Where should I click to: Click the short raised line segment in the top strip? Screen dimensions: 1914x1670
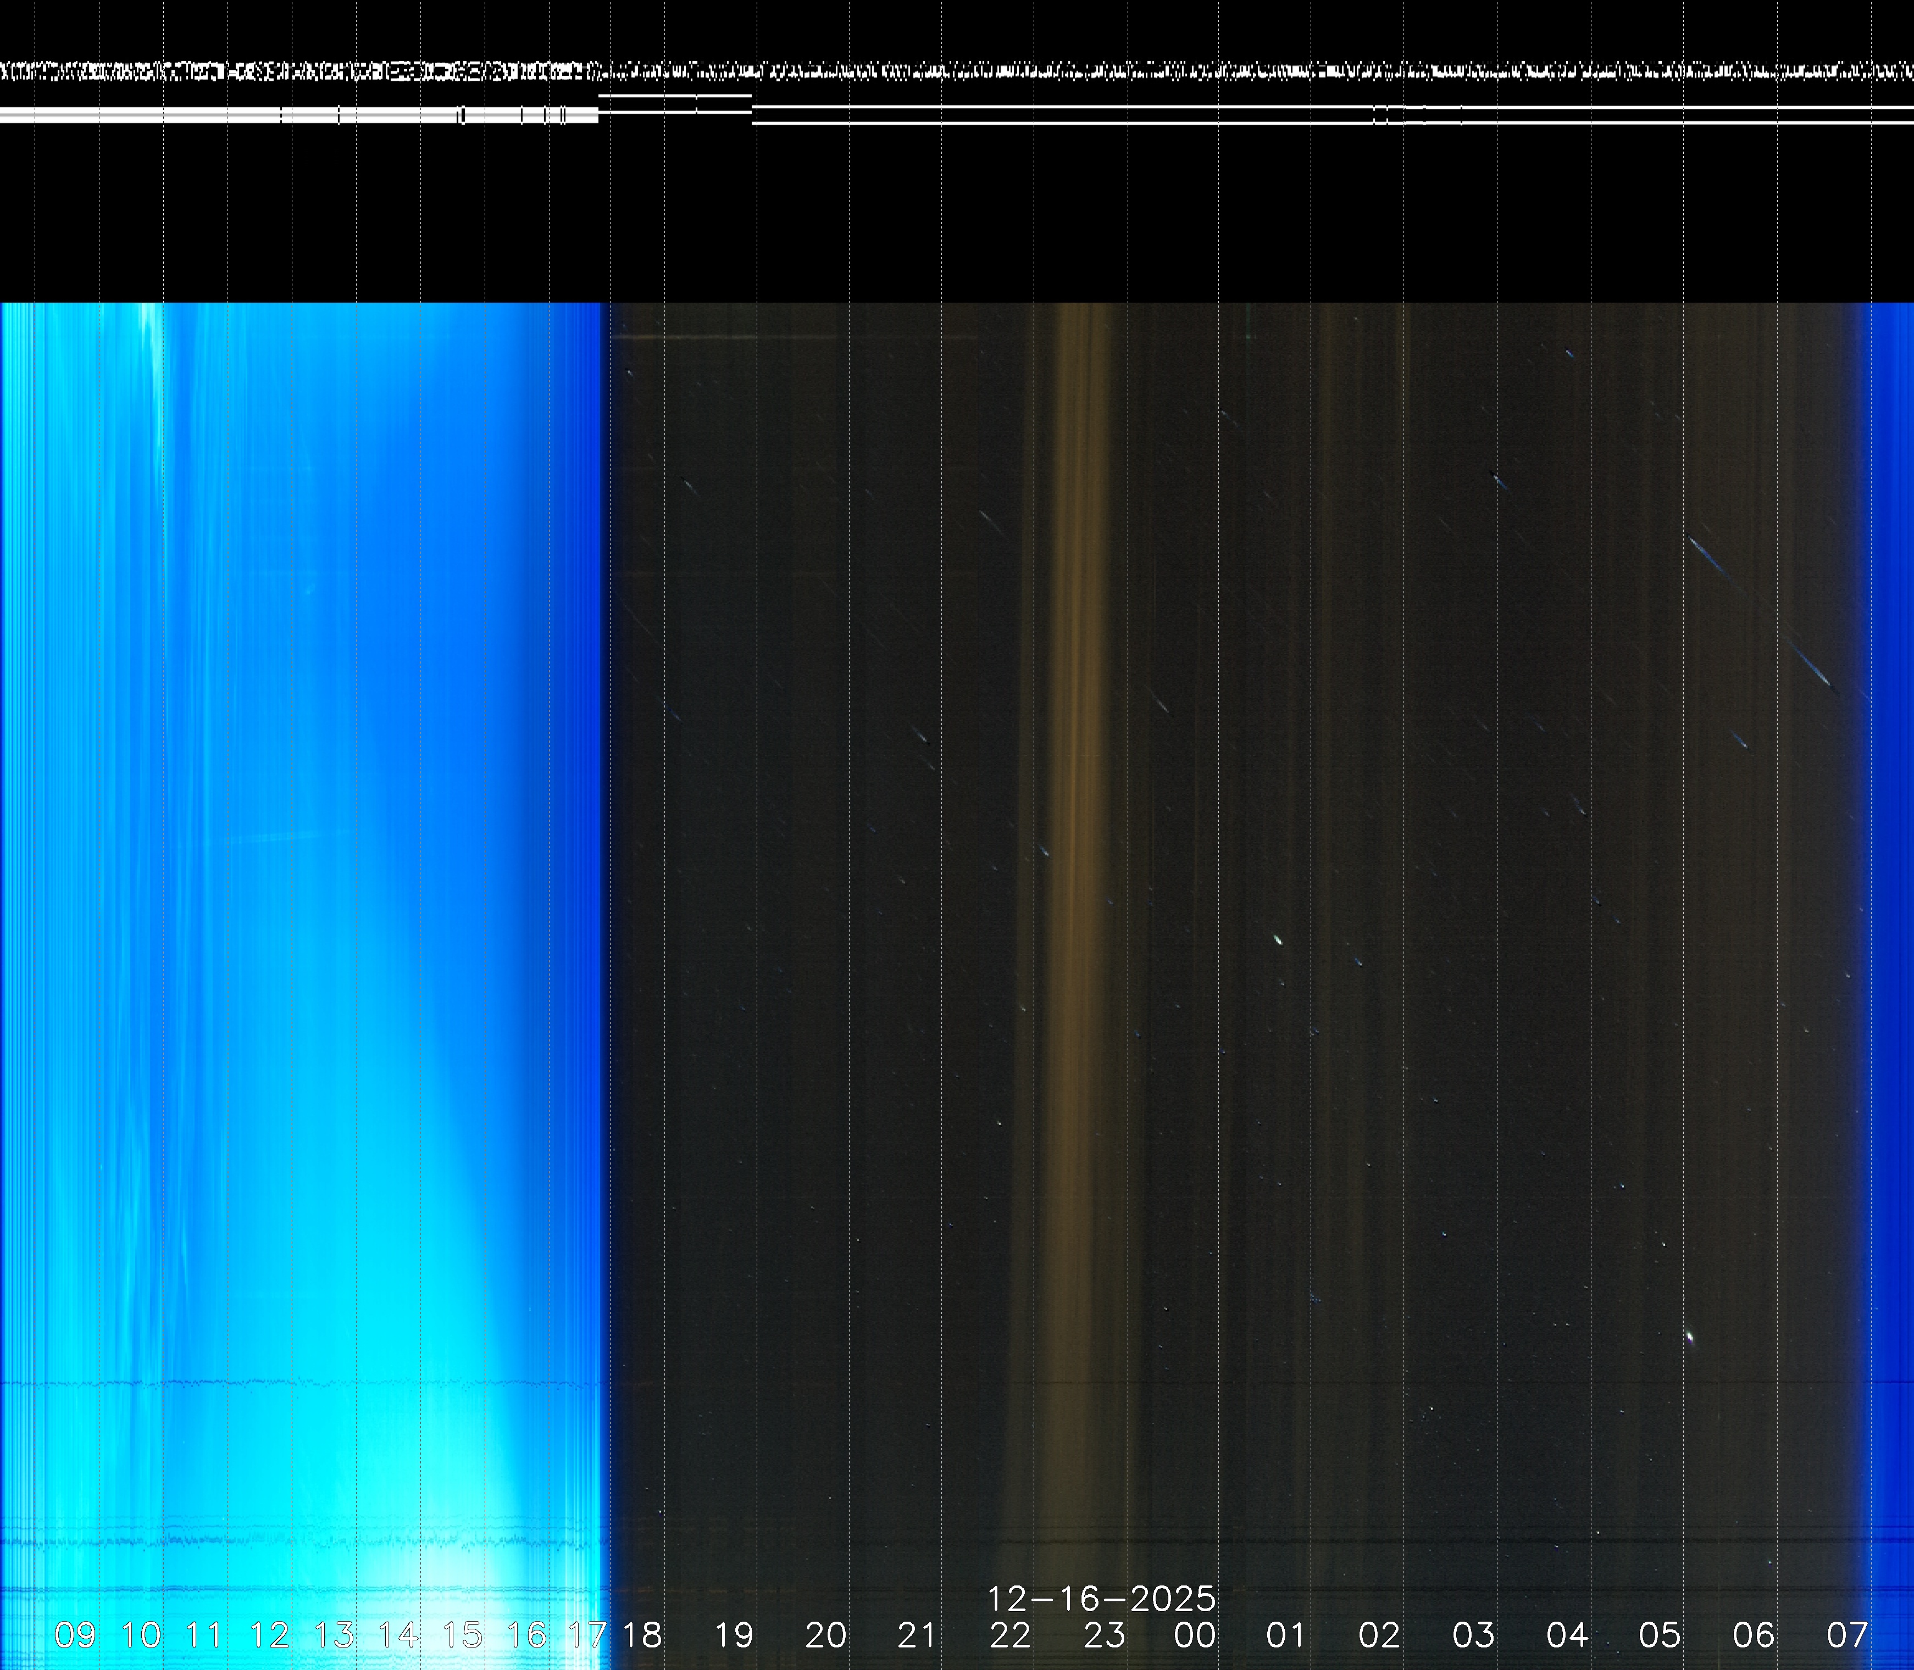point(675,95)
